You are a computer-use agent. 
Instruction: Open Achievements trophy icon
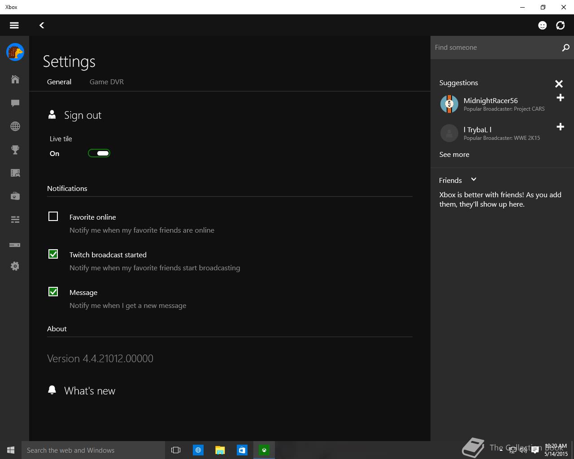tap(15, 150)
